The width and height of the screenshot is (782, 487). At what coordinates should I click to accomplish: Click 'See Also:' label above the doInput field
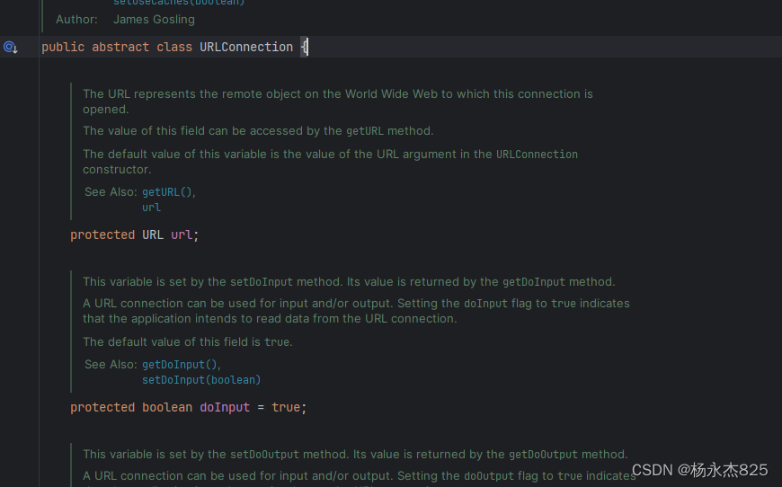click(111, 365)
